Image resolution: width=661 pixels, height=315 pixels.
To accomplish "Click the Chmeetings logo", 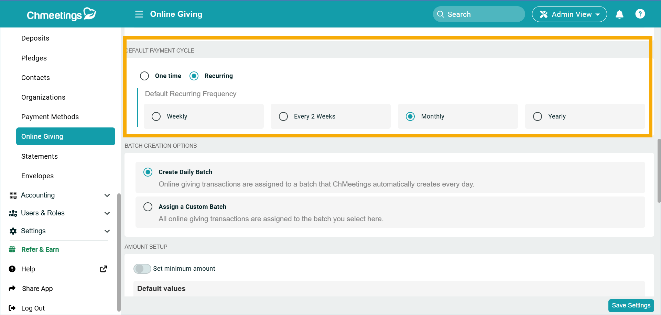I will (61, 14).
